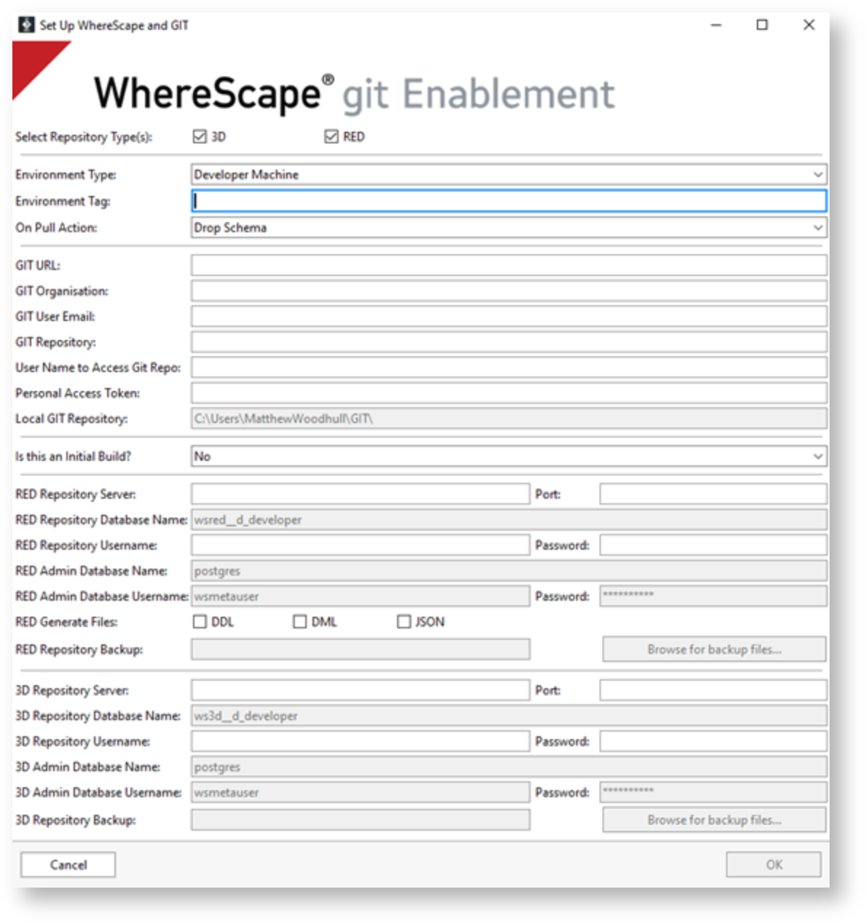Click the User Name to Access Git Repo field
Image resolution: width=866 pixels, height=924 pixels.
click(x=509, y=368)
